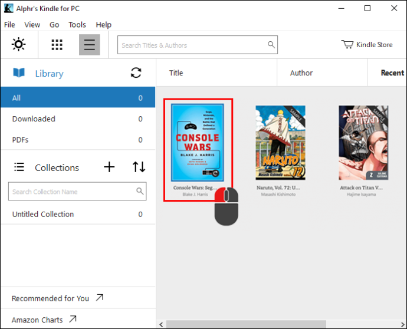Maximize the Kindle for PC window

367,8
